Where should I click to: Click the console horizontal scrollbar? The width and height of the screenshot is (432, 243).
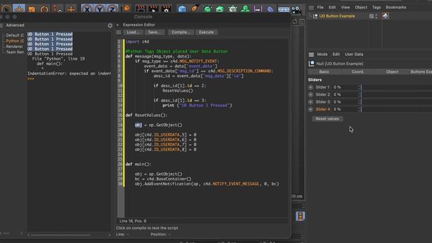click(x=60, y=235)
